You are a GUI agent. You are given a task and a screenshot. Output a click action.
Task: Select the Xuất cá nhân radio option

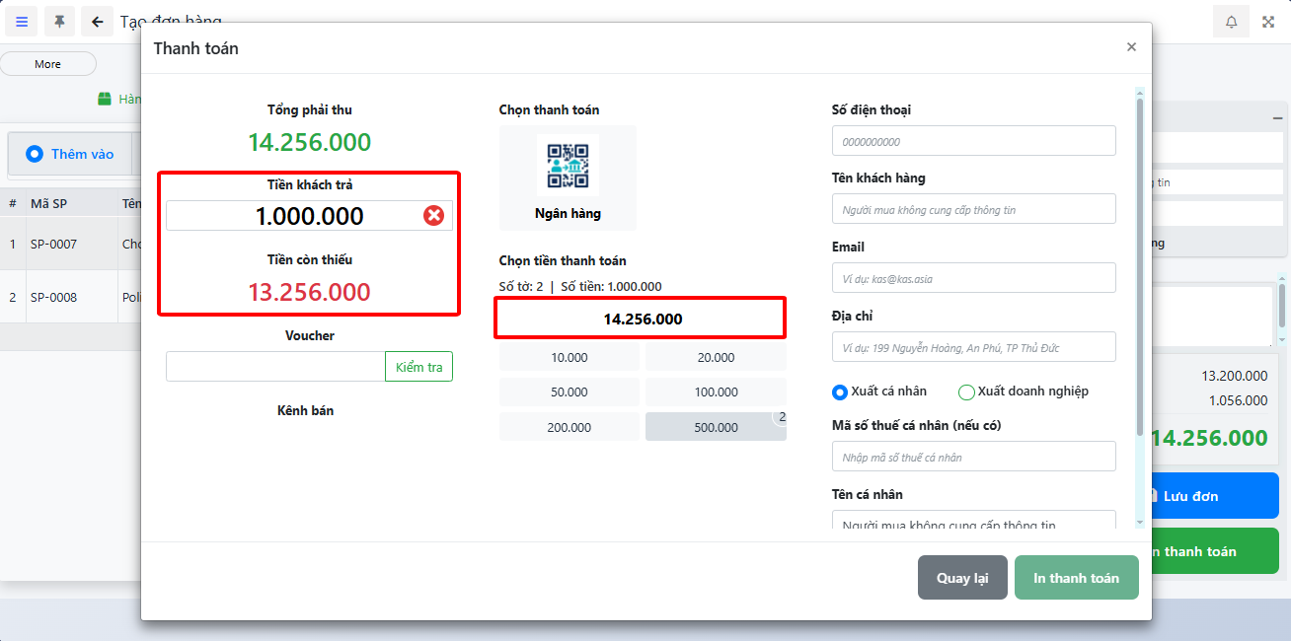click(840, 392)
